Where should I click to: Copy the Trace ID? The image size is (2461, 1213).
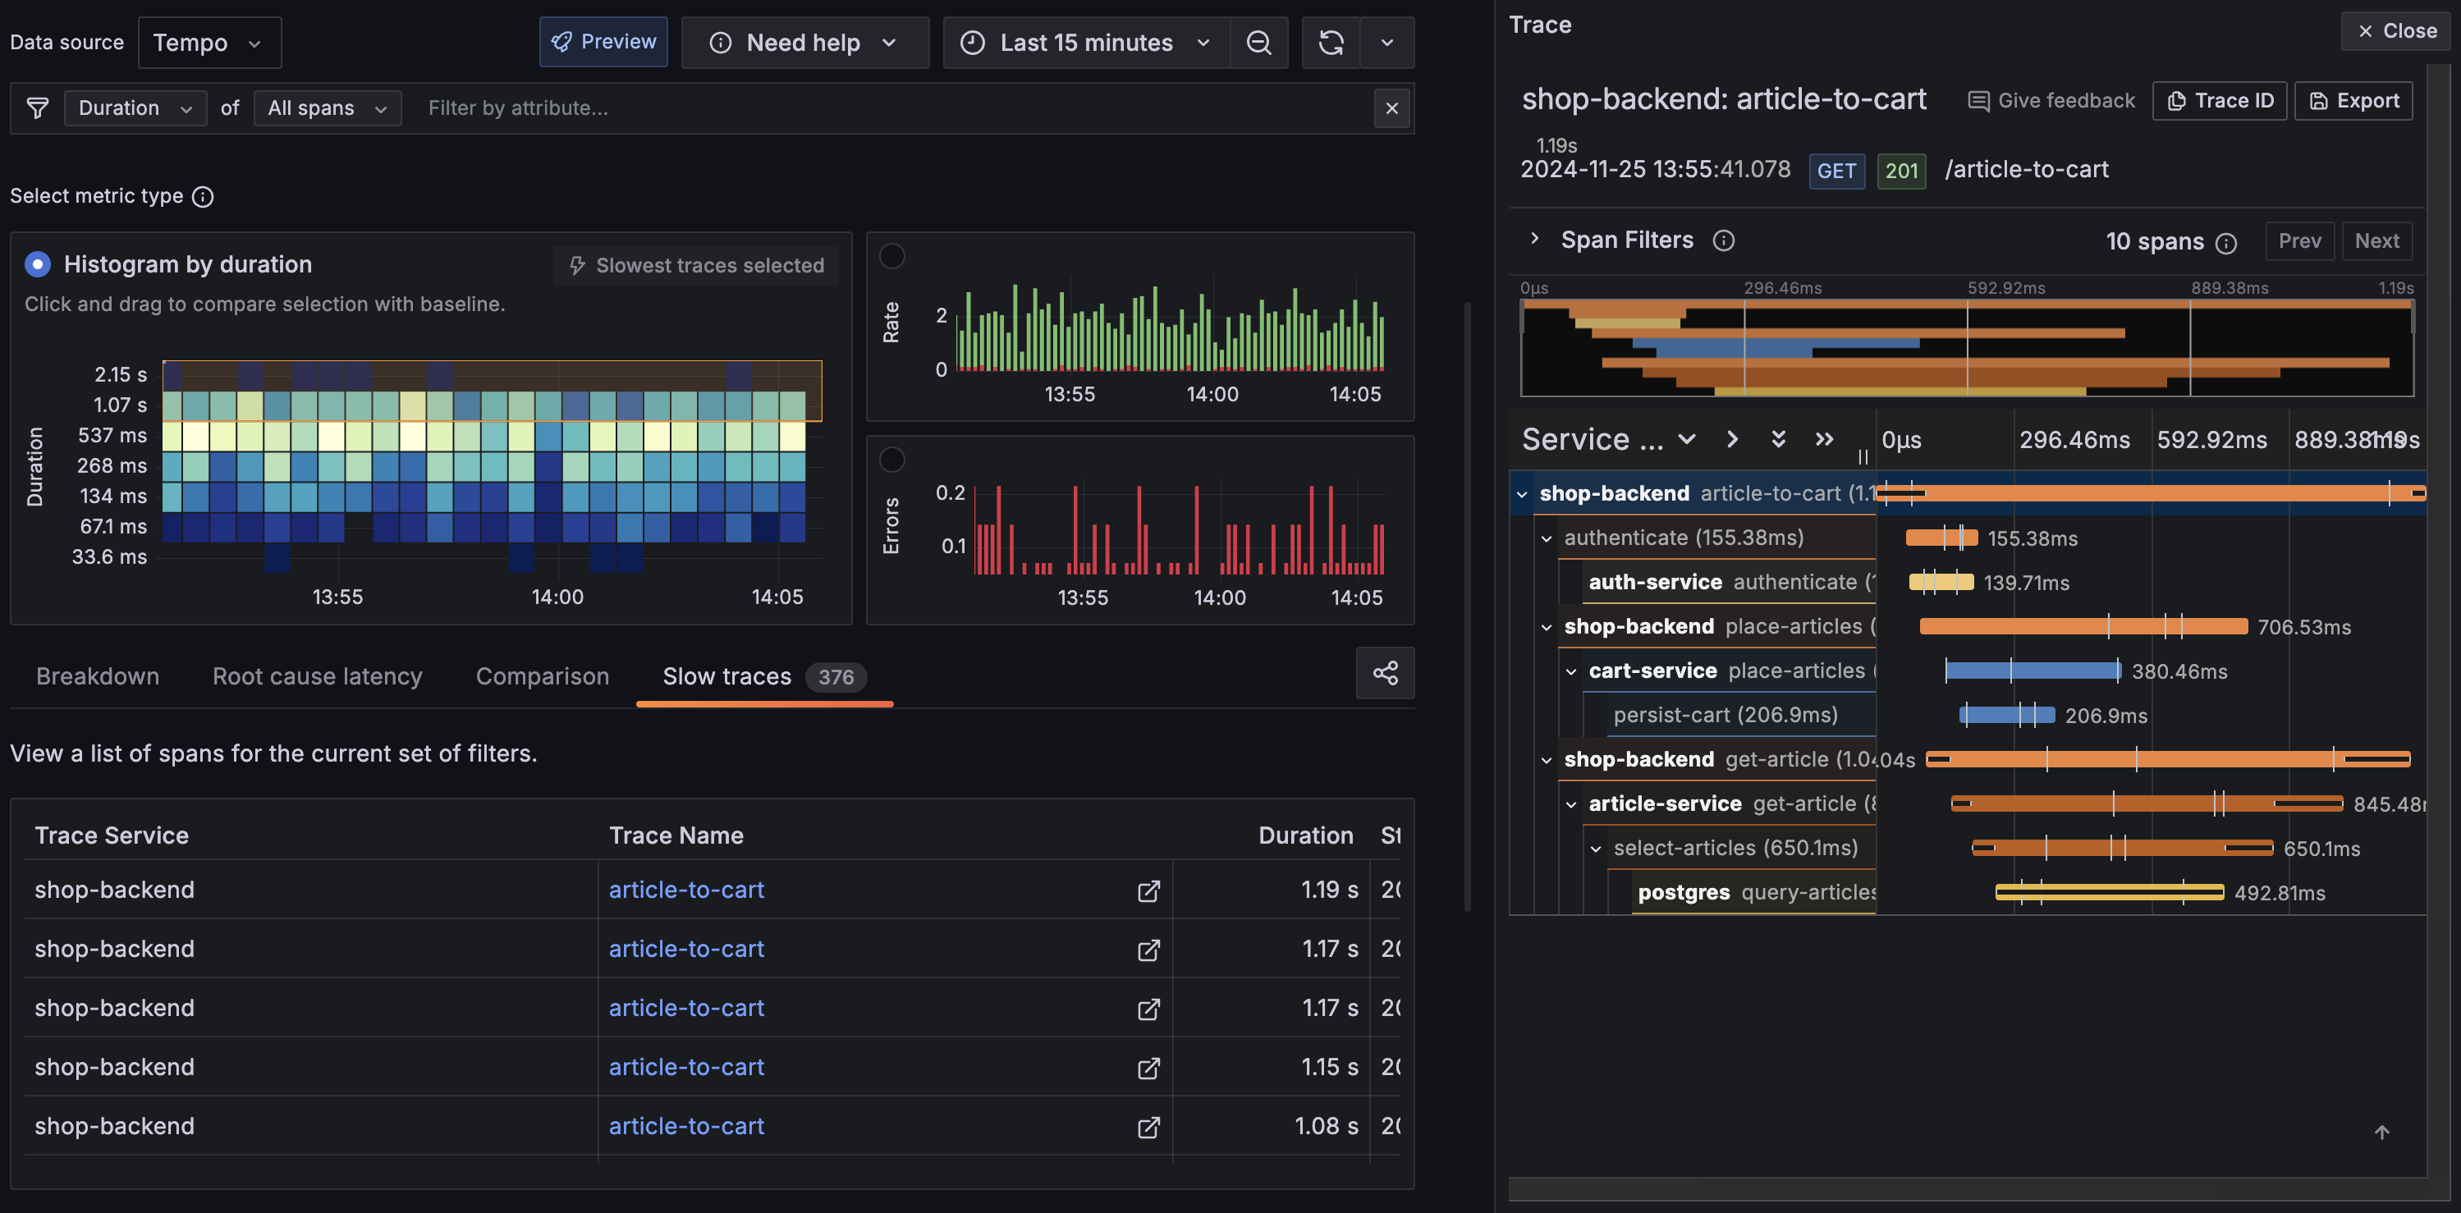click(x=2220, y=100)
